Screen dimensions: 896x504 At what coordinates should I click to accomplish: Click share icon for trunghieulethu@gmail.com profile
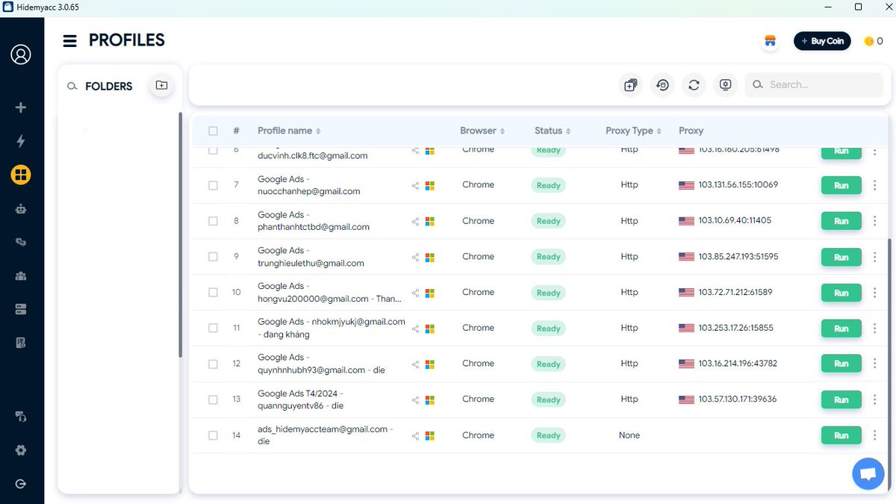point(415,258)
